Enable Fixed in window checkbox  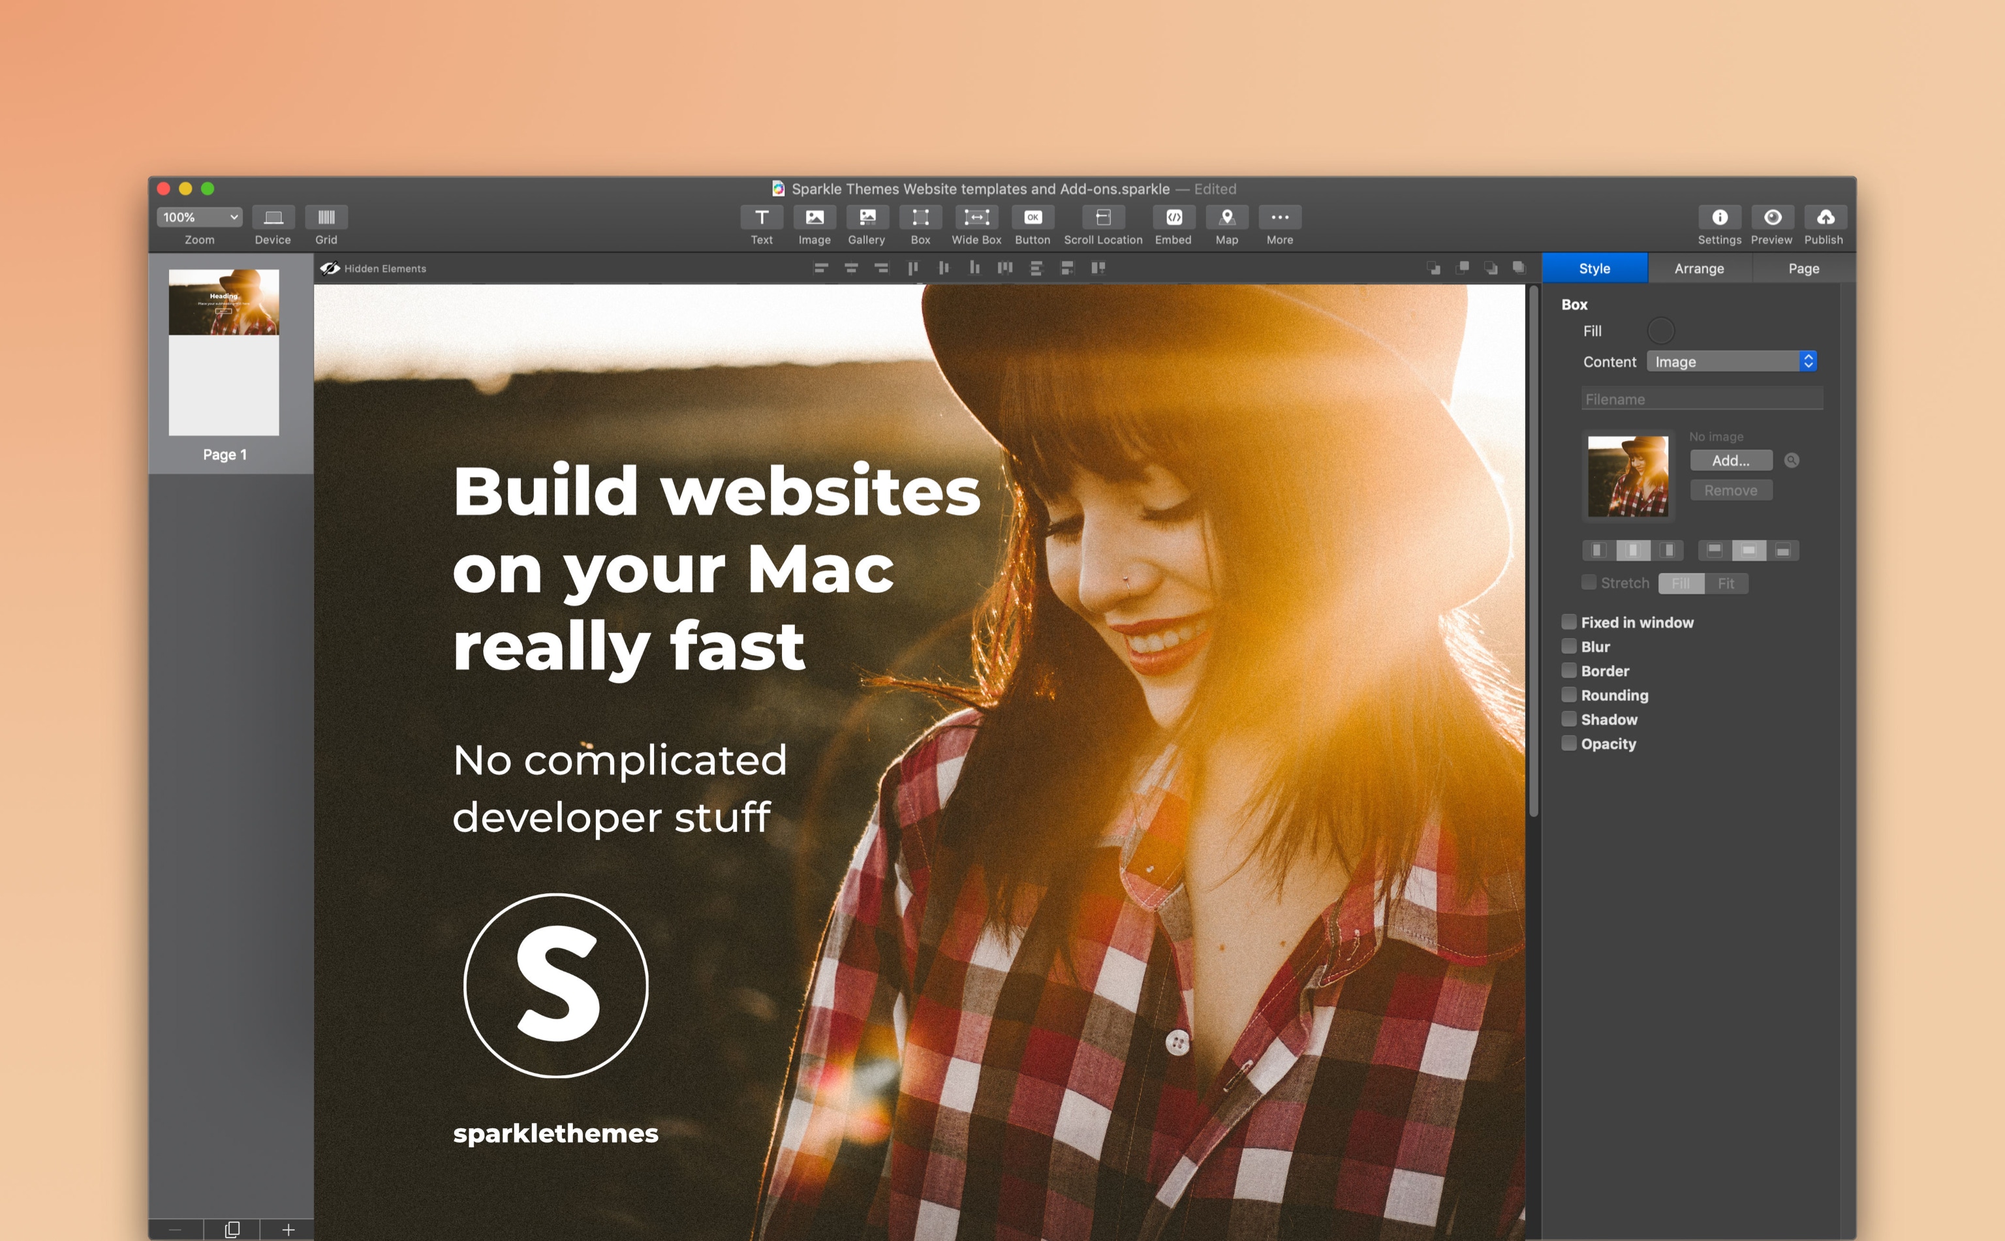click(x=1568, y=622)
